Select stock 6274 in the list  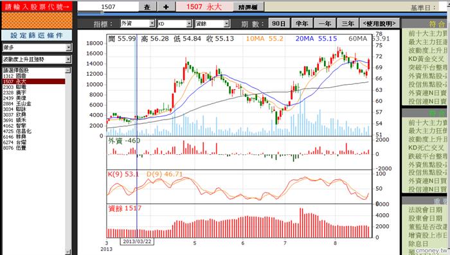click(x=34, y=142)
